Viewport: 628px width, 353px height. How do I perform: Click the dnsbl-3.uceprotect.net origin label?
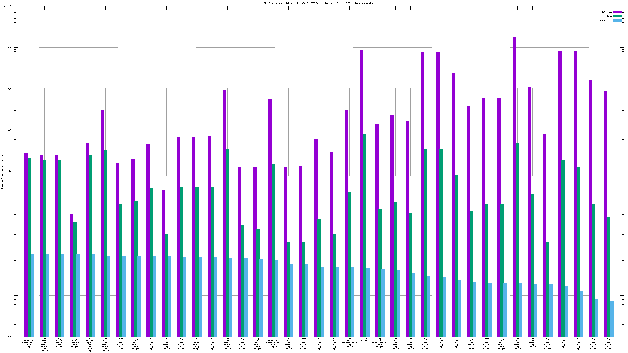273,343
